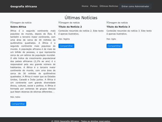Click the Notícia 3 broken image
The width and height of the screenshot is (162, 122).
click(x=117, y=23)
